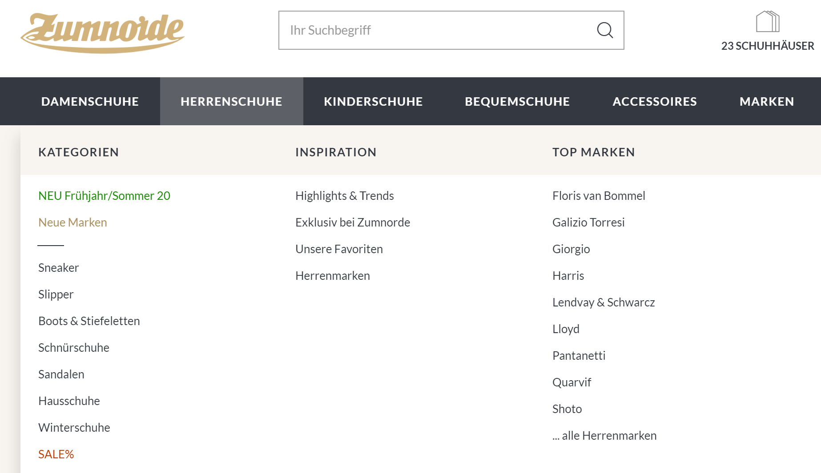
Task: Open Marken in the main navigation
Action: click(x=767, y=102)
